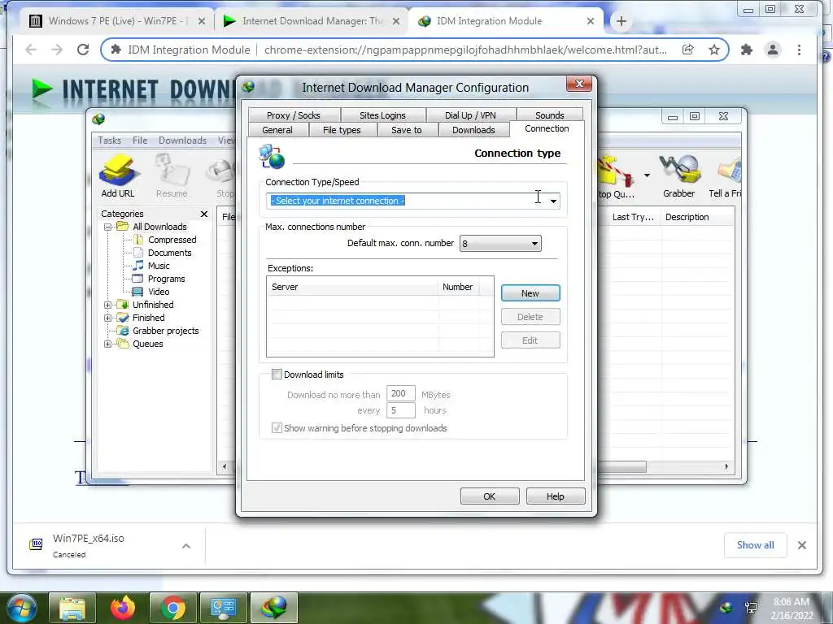Click Help in the configuration dialog
Viewport: 833px width, 624px height.
point(555,496)
